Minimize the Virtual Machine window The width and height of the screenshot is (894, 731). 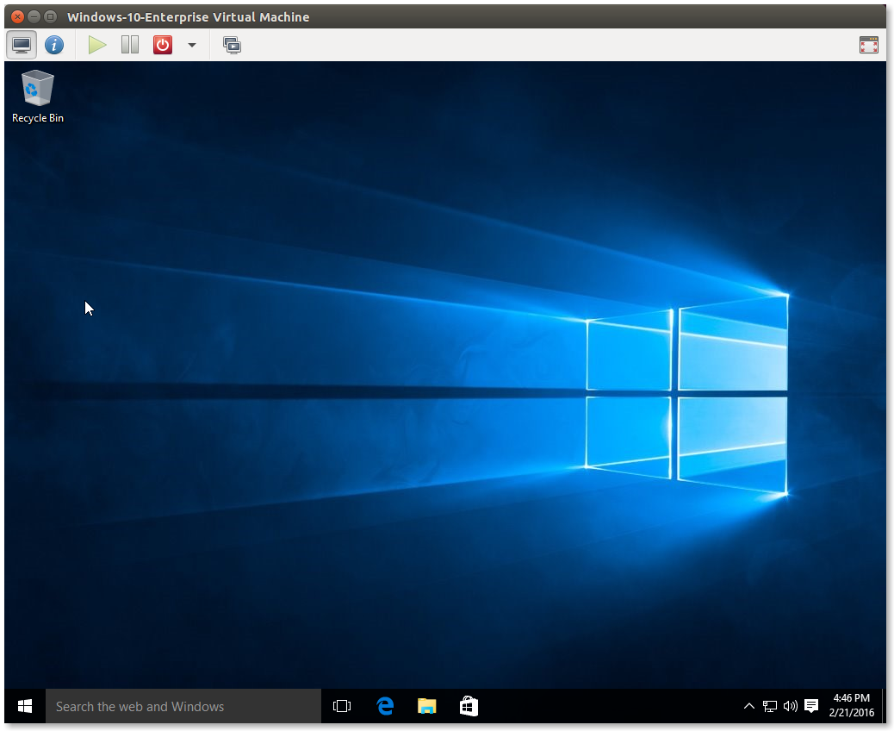click(x=34, y=16)
